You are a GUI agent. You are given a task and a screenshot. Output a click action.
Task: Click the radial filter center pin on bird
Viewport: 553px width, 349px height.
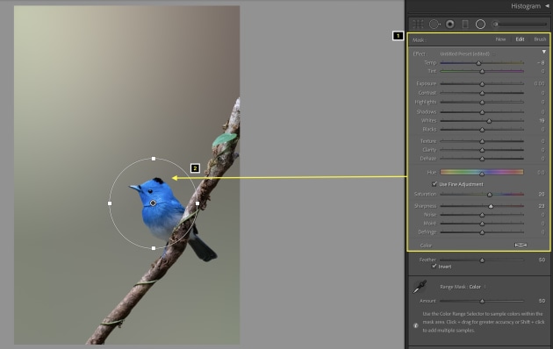point(153,203)
